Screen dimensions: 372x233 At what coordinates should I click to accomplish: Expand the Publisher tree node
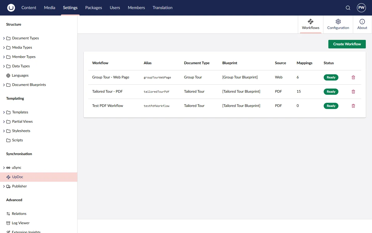click(4, 186)
